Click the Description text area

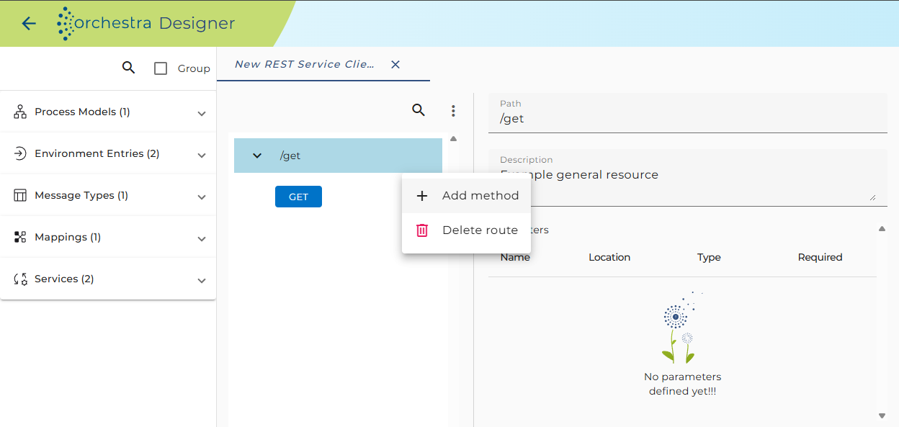[688, 178]
